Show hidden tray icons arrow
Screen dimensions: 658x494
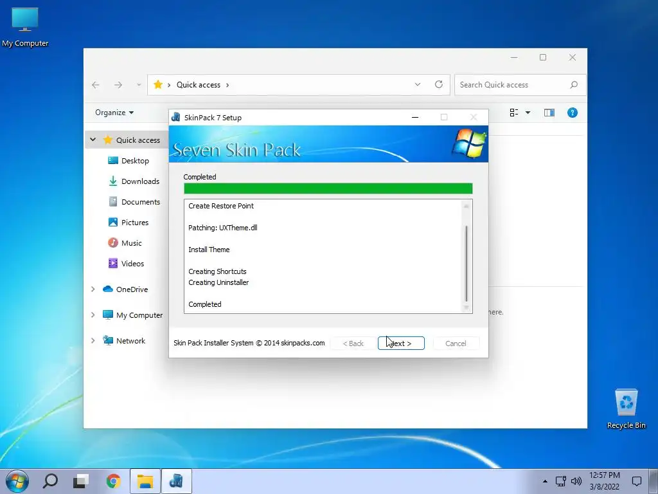coord(545,481)
